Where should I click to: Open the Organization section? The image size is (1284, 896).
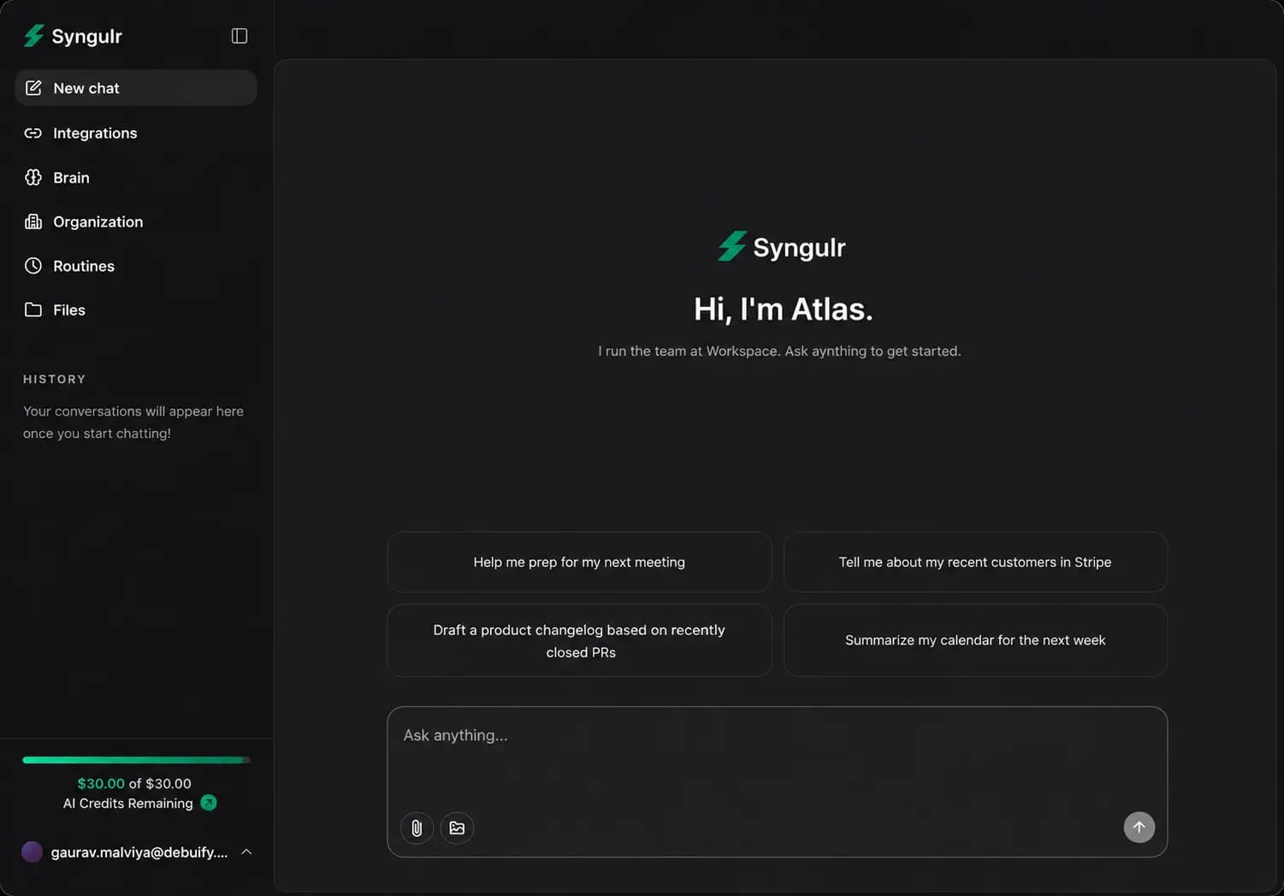tap(136, 221)
